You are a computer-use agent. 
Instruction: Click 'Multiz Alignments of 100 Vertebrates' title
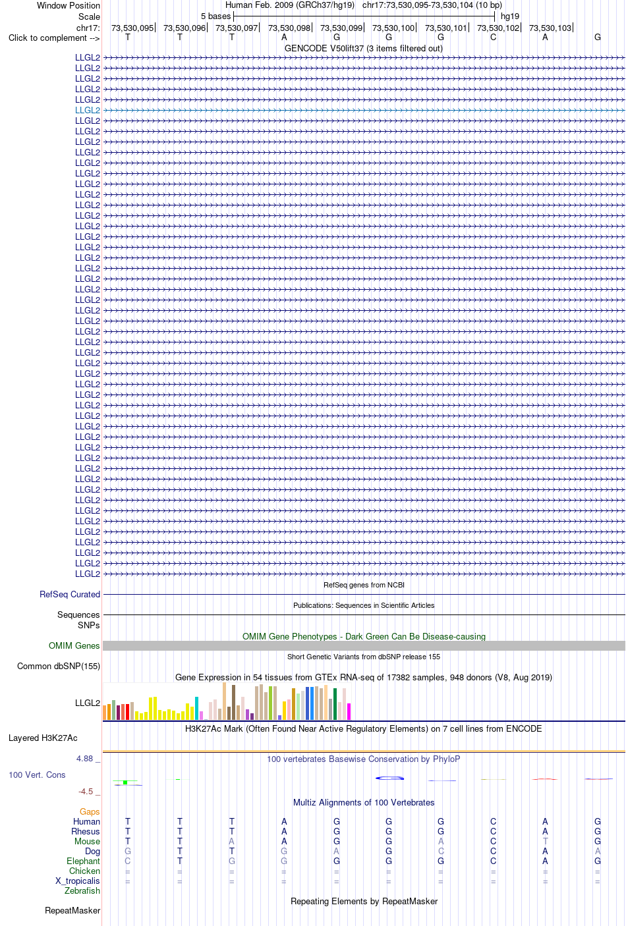(364, 802)
